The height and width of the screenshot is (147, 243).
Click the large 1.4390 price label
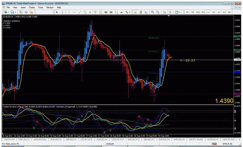(224, 101)
